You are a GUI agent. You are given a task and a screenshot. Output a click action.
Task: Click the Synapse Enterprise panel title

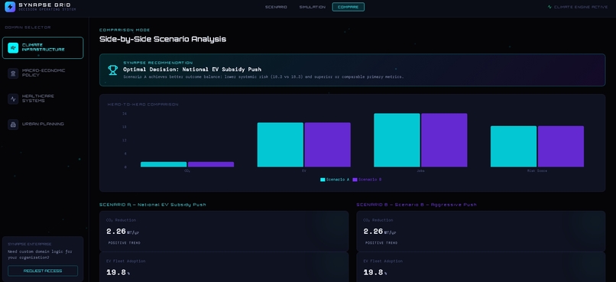point(30,244)
